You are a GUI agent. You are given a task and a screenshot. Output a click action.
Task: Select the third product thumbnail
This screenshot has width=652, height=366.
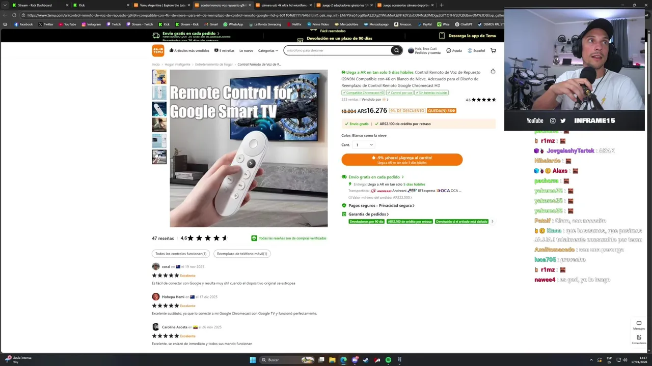pyautogui.click(x=159, y=109)
